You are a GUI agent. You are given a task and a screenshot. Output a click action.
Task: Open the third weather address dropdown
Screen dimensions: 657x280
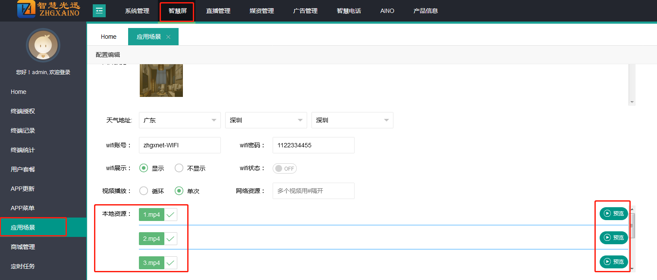352,120
